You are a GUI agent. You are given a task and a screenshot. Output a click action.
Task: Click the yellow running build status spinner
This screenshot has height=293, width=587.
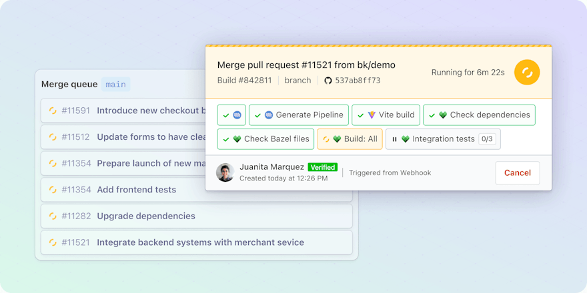[x=527, y=73]
